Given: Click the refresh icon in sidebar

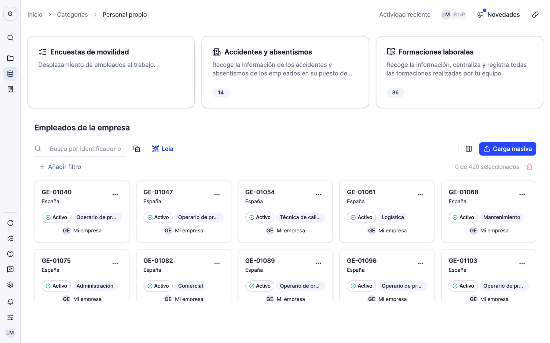Looking at the screenshot, I should tap(10, 223).
